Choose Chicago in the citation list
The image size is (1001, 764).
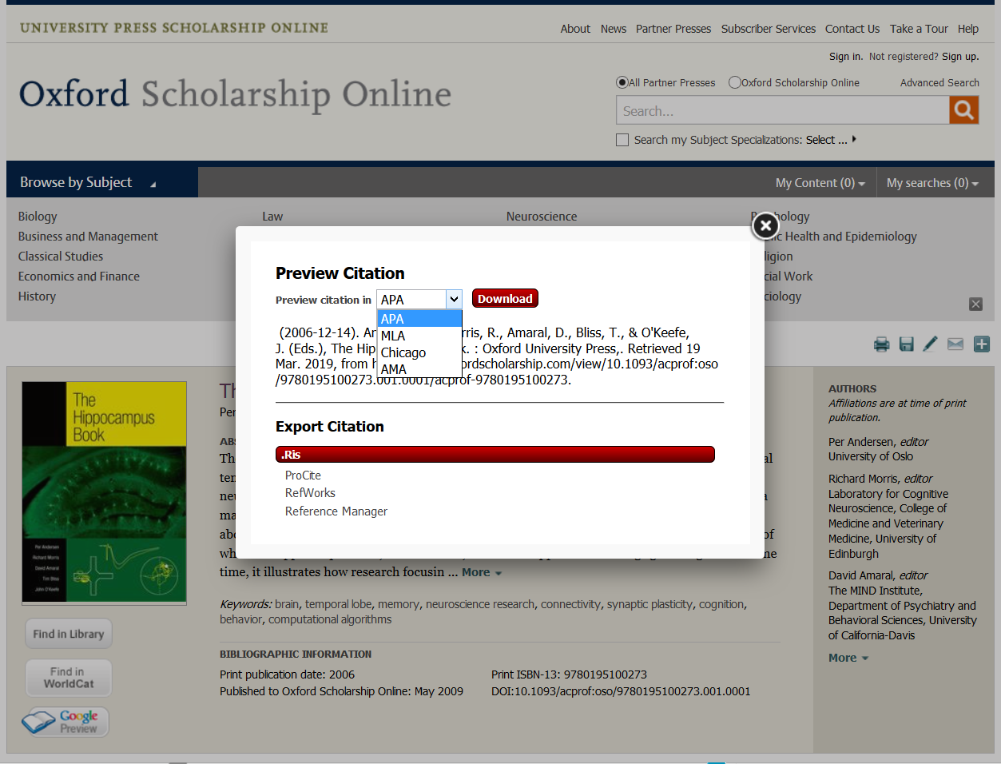coord(419,352)
